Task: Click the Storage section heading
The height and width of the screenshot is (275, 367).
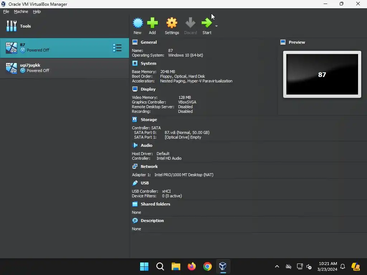Action: tap(149, 120)
